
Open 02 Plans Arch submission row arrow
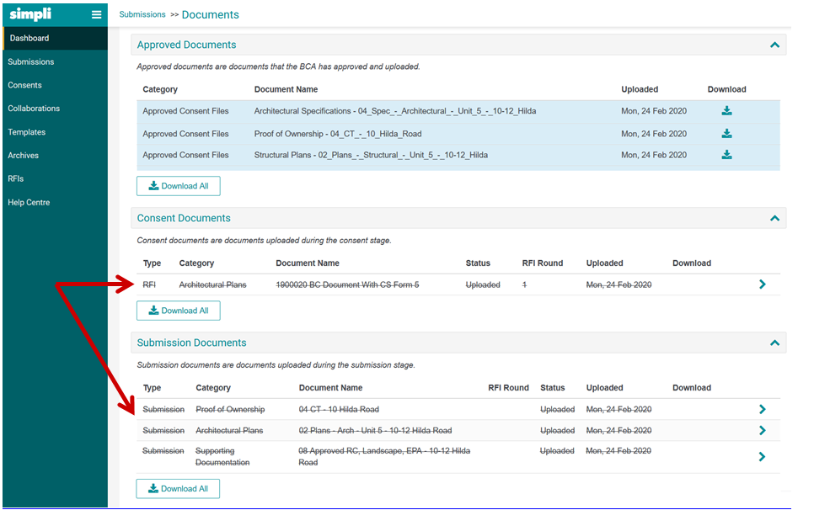pyautogui.click(x=762, y=431)
